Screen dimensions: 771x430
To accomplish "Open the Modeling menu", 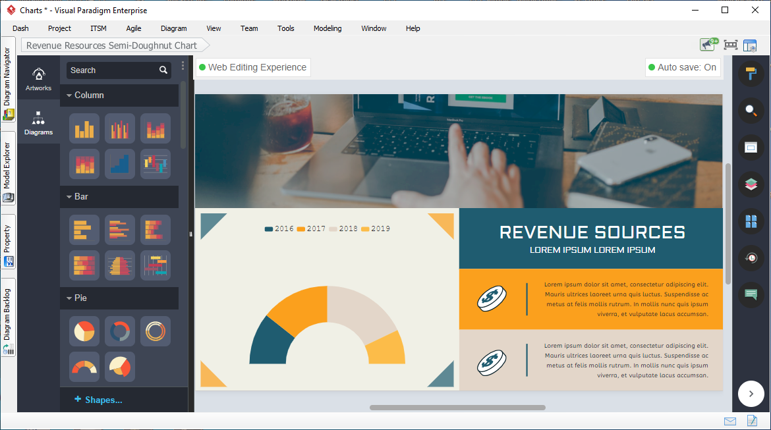I will 328,28.
